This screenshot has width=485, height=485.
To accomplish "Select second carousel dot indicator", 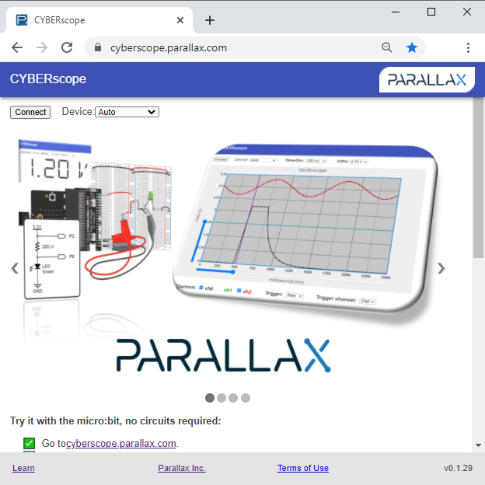I will coord(222,398).
